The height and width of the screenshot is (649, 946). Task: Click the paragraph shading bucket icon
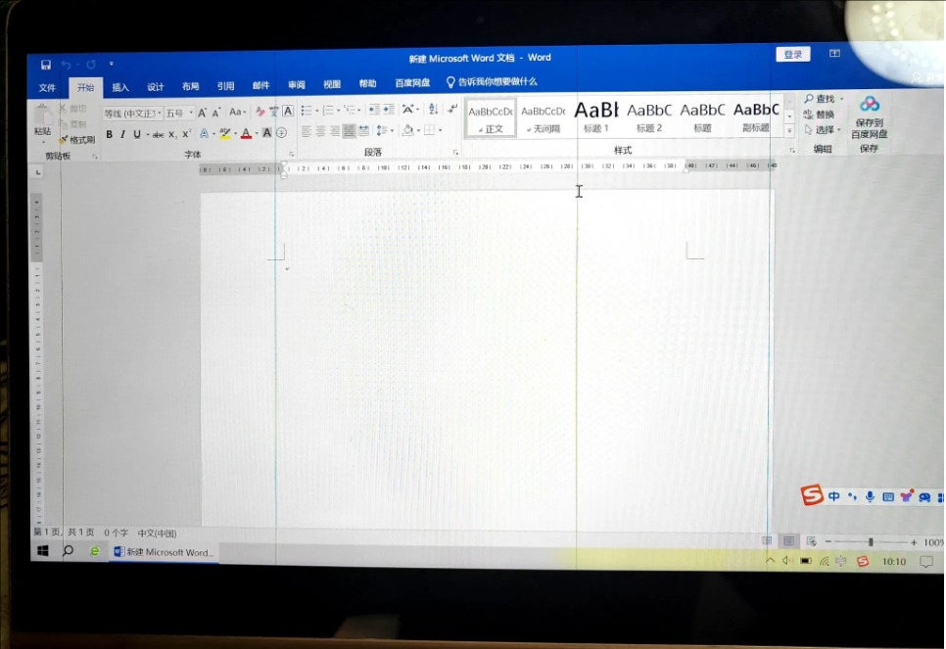[408, 129]
